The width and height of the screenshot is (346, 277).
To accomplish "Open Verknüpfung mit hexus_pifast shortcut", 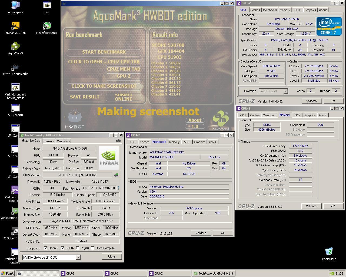I will click(x=15, y=91).
